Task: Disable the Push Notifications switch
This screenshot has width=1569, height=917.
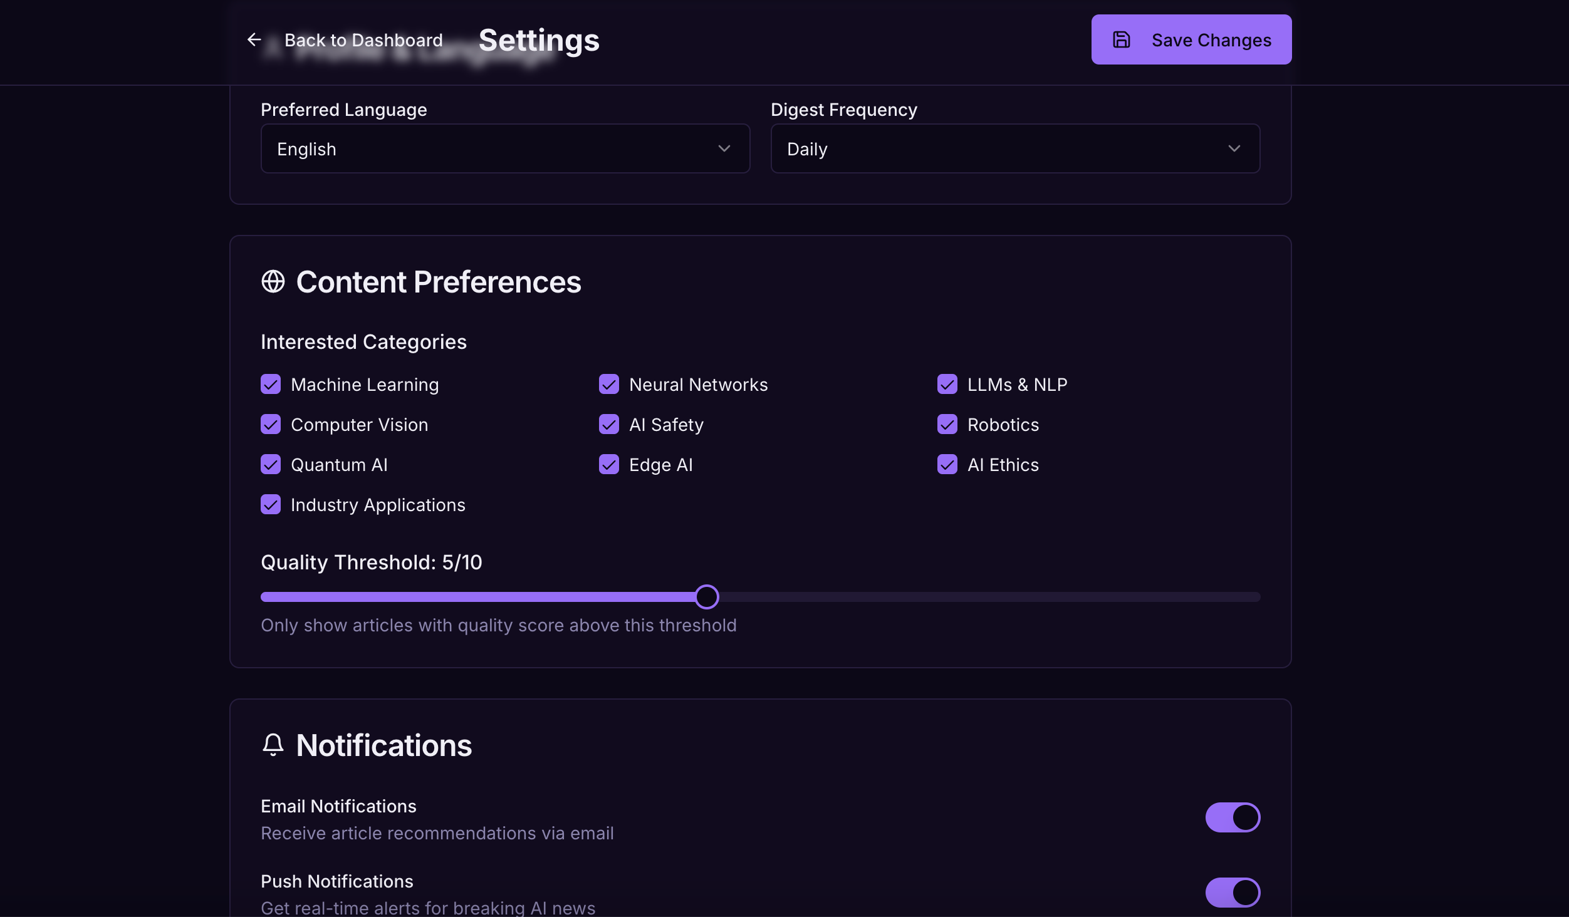Action: [1233, 893]
